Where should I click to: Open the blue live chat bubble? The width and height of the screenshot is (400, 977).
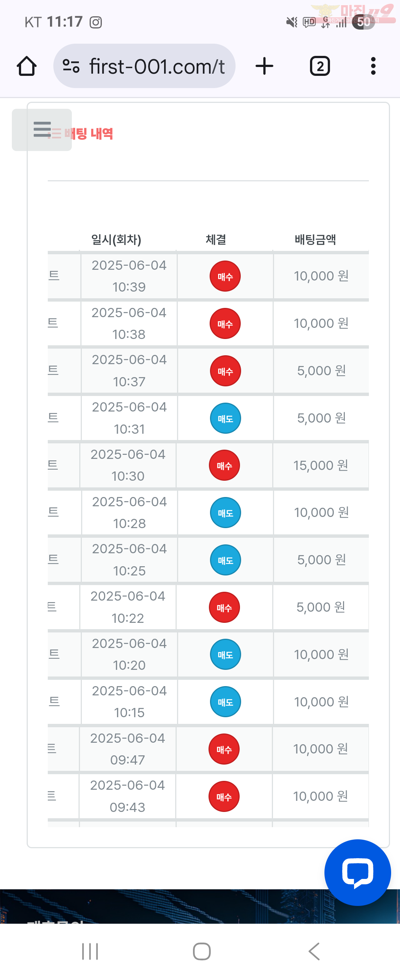click(357, 872)
